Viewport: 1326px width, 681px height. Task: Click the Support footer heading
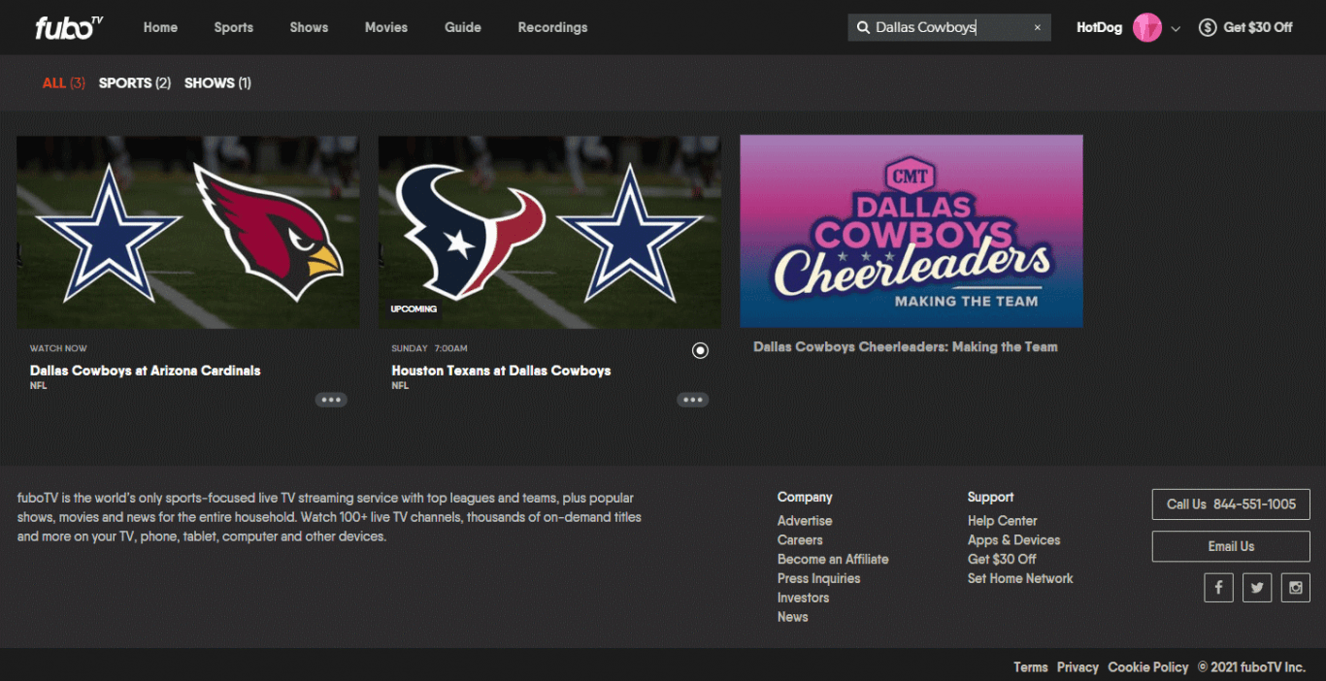990,497
